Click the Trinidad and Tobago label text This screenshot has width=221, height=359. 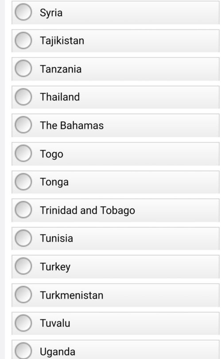click(88, 211)
